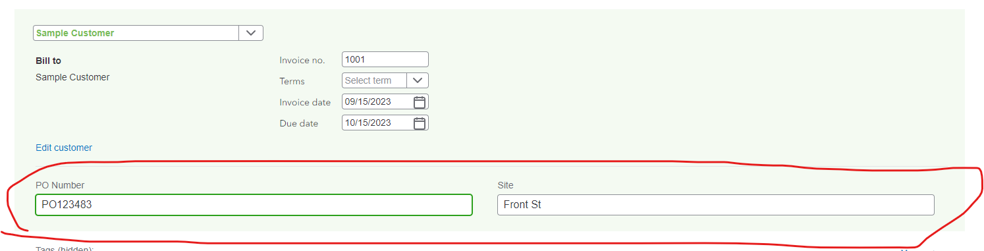Click the PO Number field with PO123483
This screenshot has width=984, height=251.
[x=254, y=205]
